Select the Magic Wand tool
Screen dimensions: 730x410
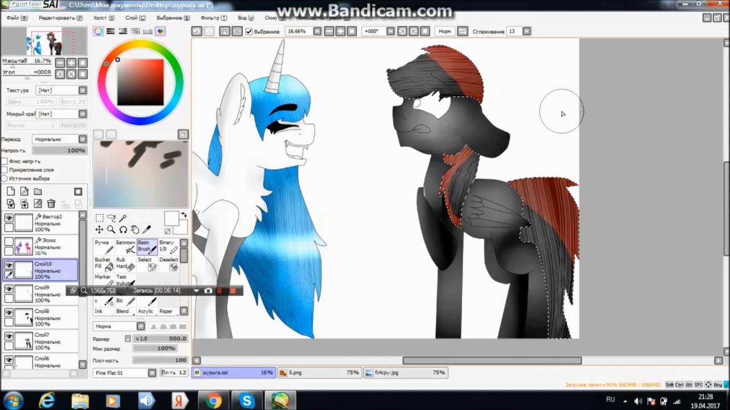point(123,218)
